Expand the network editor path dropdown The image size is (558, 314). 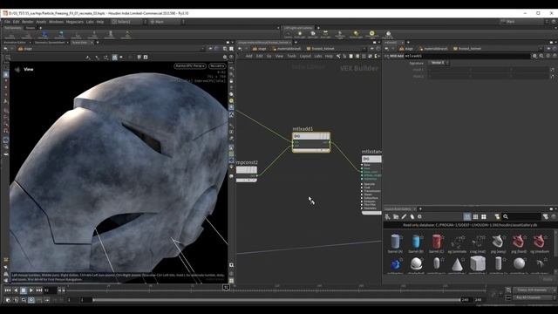[x=364, y=49]
